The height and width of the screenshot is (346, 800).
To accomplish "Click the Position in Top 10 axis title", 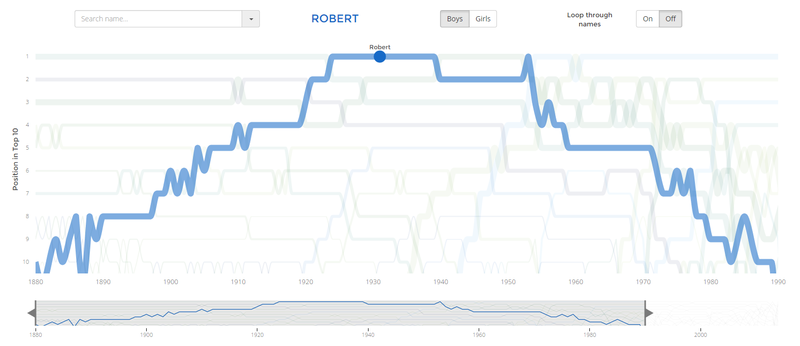I will (x=15, y=159).
